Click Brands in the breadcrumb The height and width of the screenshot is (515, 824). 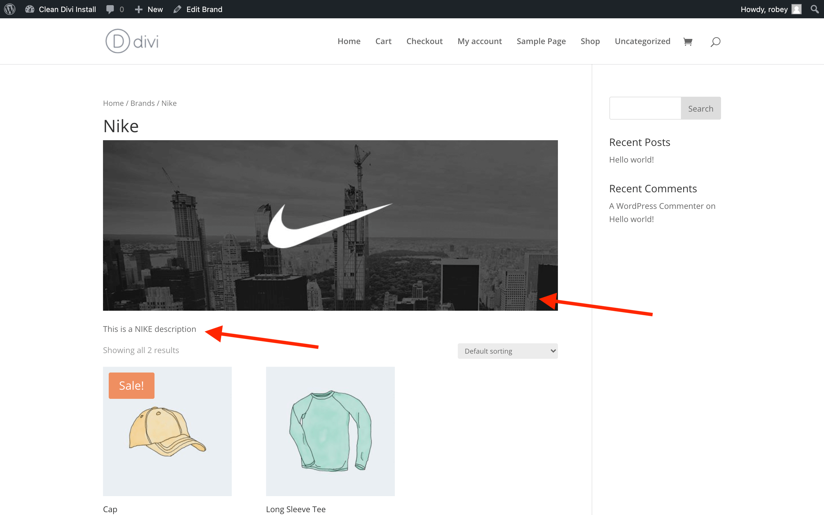pyautogui.click(x=143, y=103)
